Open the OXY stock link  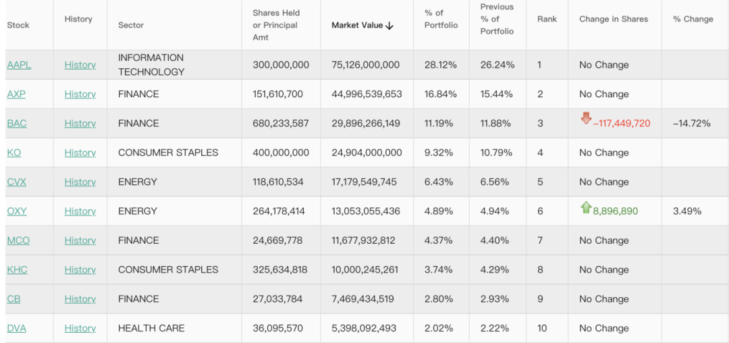tap(17, 211)
